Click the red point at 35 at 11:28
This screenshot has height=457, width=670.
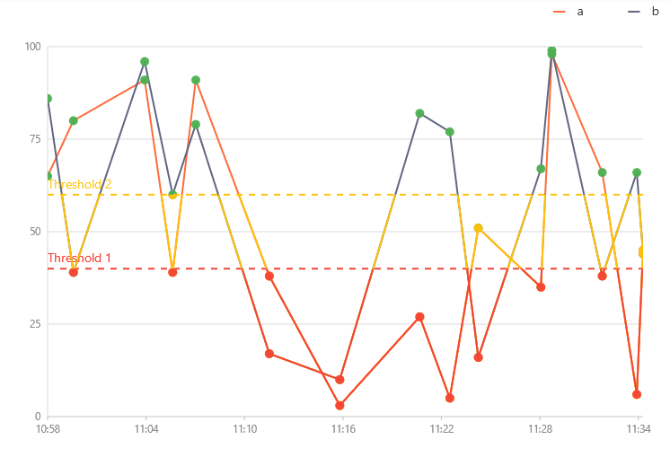(x=541, y=287)
